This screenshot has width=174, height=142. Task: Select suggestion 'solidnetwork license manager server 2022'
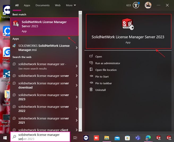click(44, 109)
